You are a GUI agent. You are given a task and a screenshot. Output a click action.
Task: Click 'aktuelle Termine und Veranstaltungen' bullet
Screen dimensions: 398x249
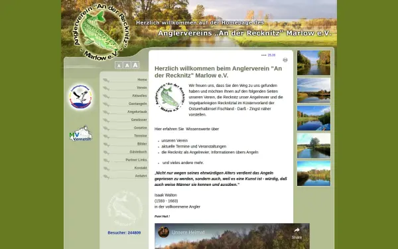(x=194, y=146)
